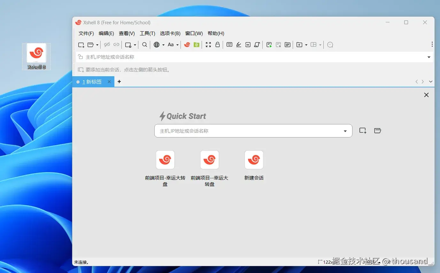Click the lock icon in the address bar

(81, 57)
